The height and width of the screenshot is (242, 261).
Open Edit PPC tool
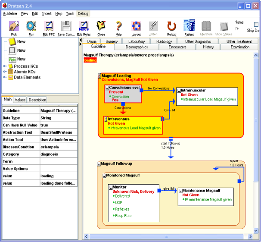(x=49, y=27)
